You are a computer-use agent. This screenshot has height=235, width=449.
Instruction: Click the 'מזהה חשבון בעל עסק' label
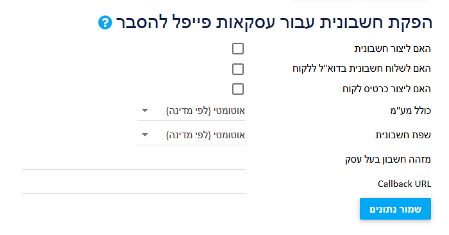click(388, 159)
